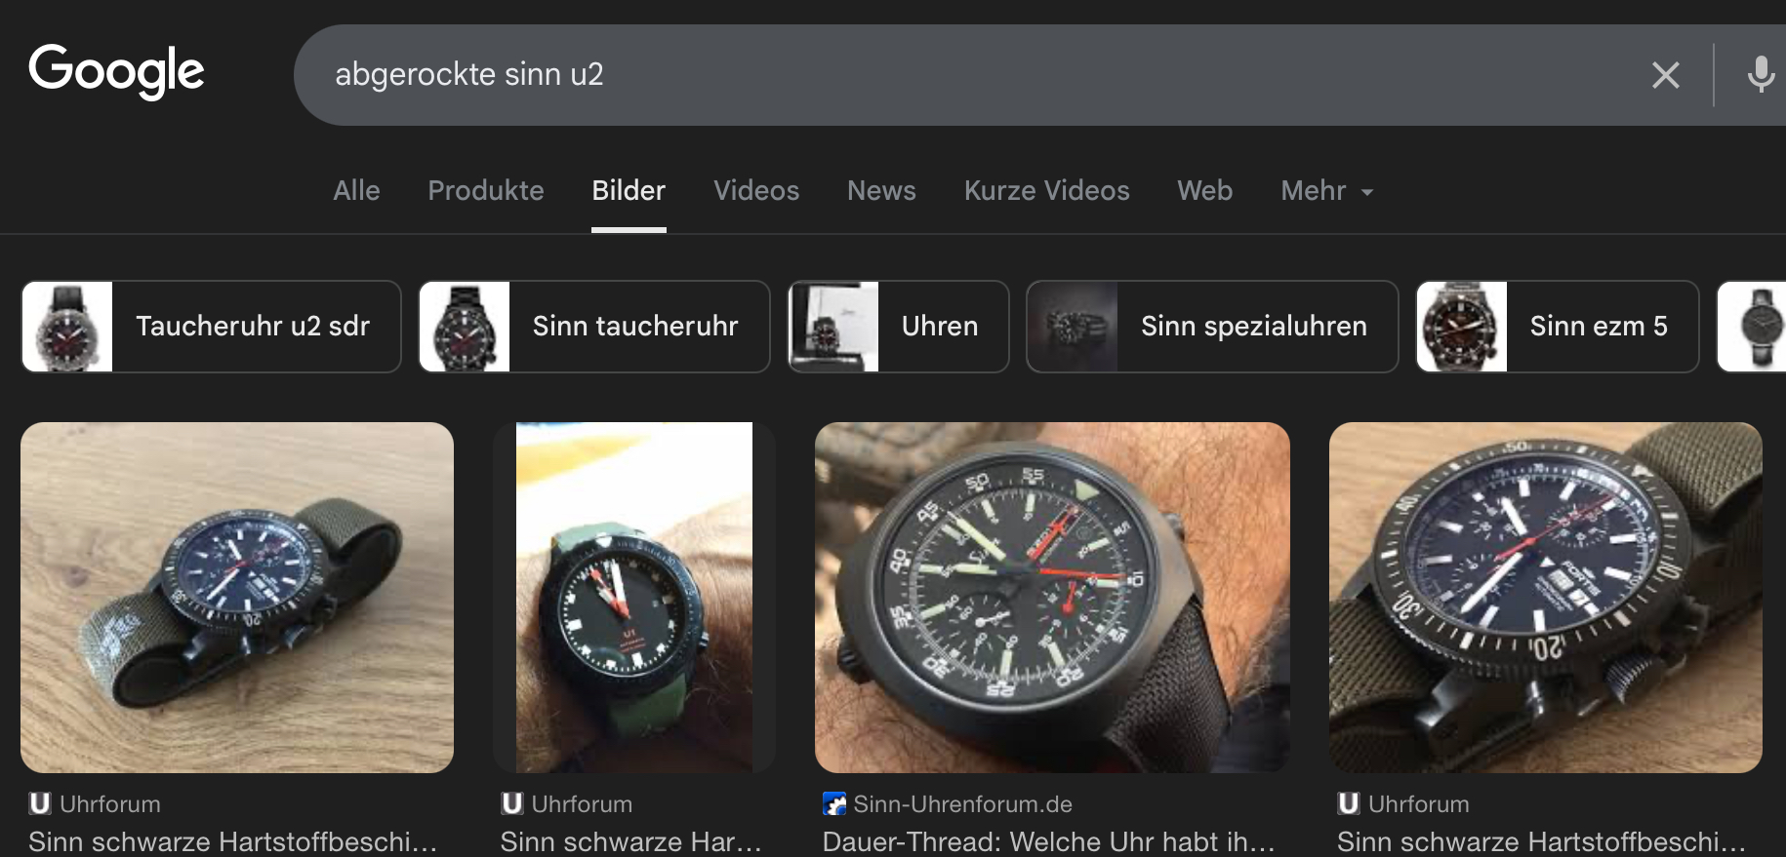This screenshot has height=857, width=1786.
Task: Clear the search query with the X icon
Action: click(x=1665, y=75)
